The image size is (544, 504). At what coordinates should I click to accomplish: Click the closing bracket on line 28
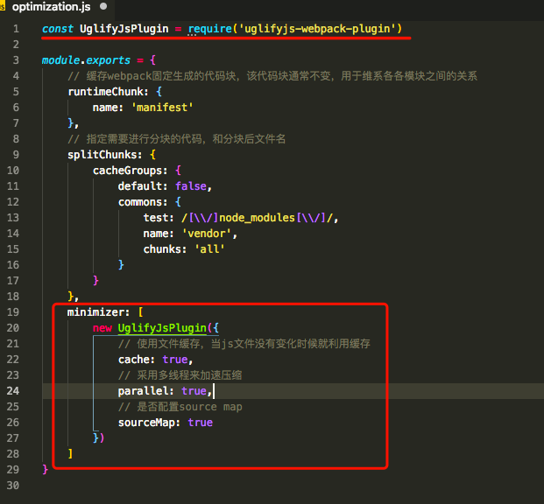(70, 454)
